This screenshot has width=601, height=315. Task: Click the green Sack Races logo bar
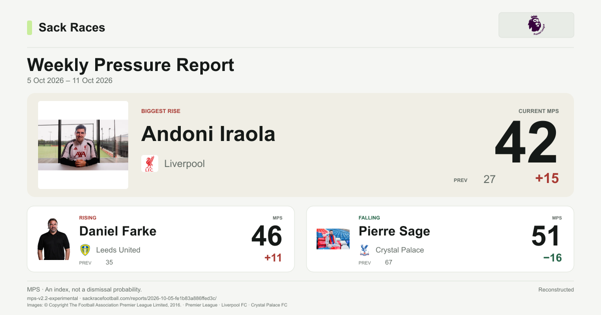click(30, 27)
